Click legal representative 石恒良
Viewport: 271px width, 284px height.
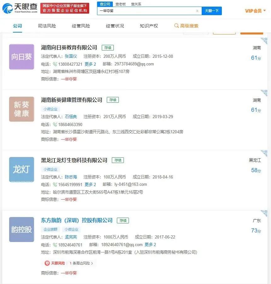71,117
